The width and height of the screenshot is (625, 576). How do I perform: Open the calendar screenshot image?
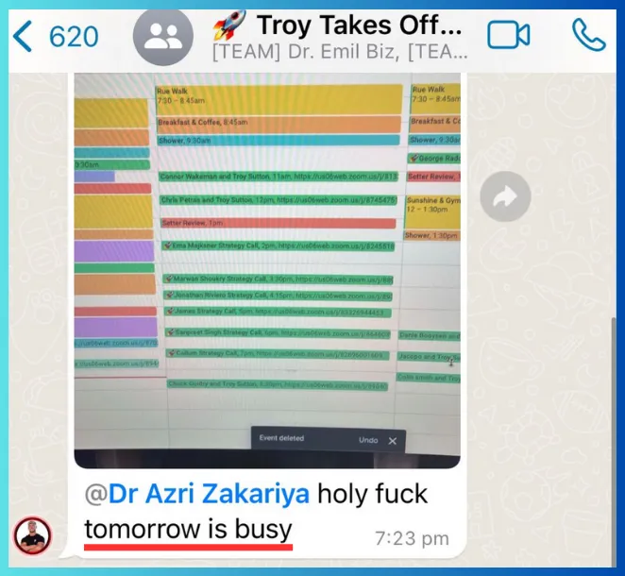(267, 270)
